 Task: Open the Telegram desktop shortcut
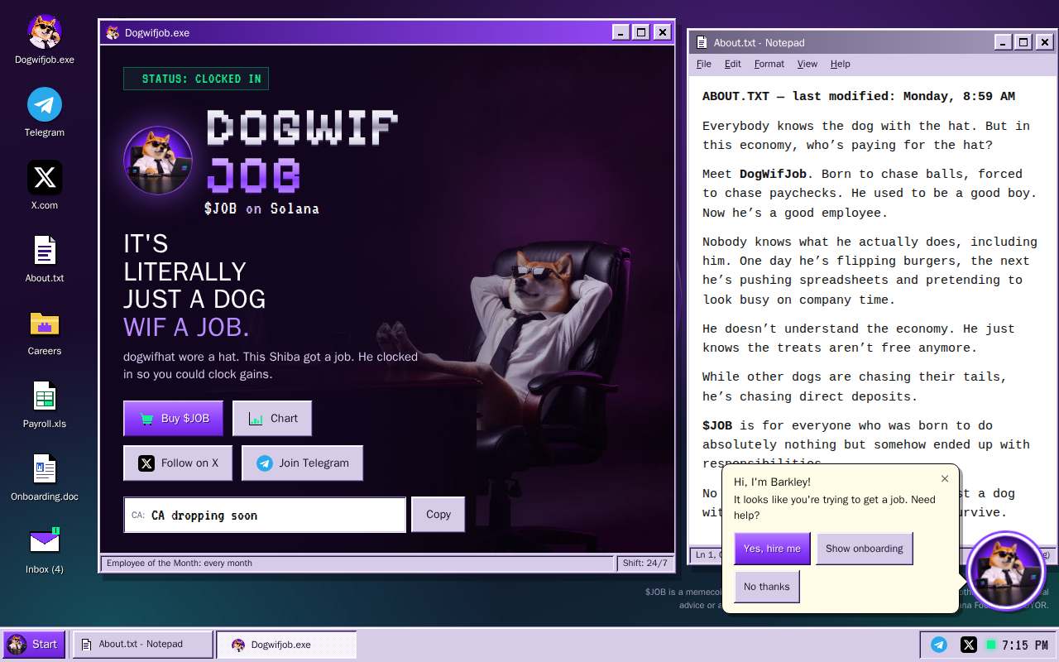[45, 113]
